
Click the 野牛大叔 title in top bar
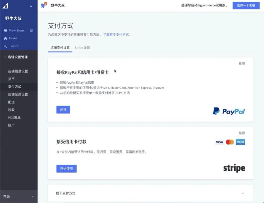pyautogui.click(x=58, y=5)
